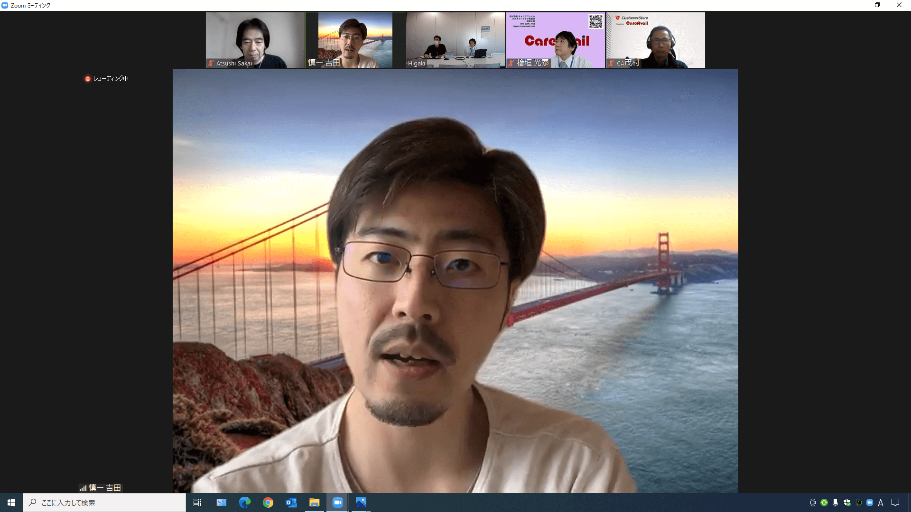
Task: Click the Zoom tray icon
Action: (x=870, y=503)
